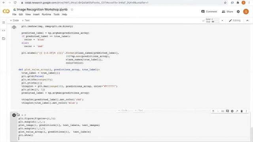Mirror the cell in a tab
The width and height of the screenshot is (253, 142).
pos(237,111)
